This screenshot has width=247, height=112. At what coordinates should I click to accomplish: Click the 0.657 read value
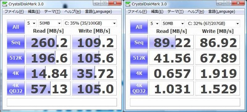click(171, 73)
